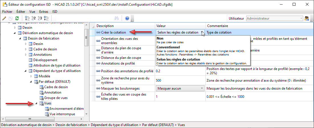Open the Masquer aucun dropdown
314x128 pixels.
180,88
